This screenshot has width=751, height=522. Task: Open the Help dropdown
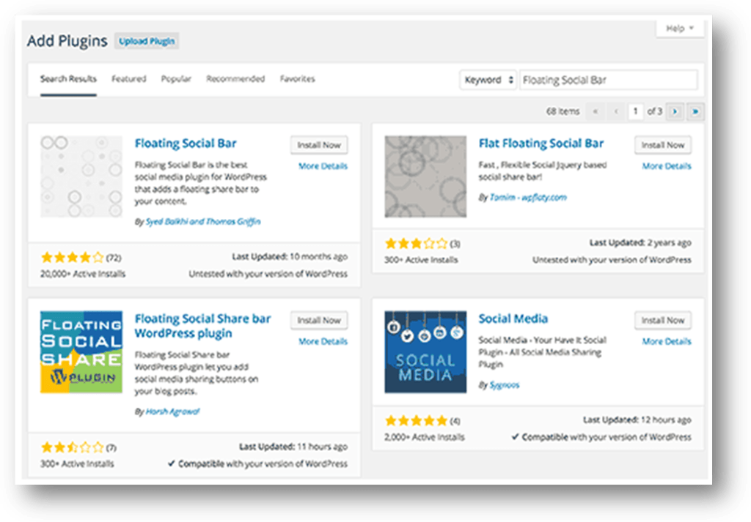pos(680,29)
